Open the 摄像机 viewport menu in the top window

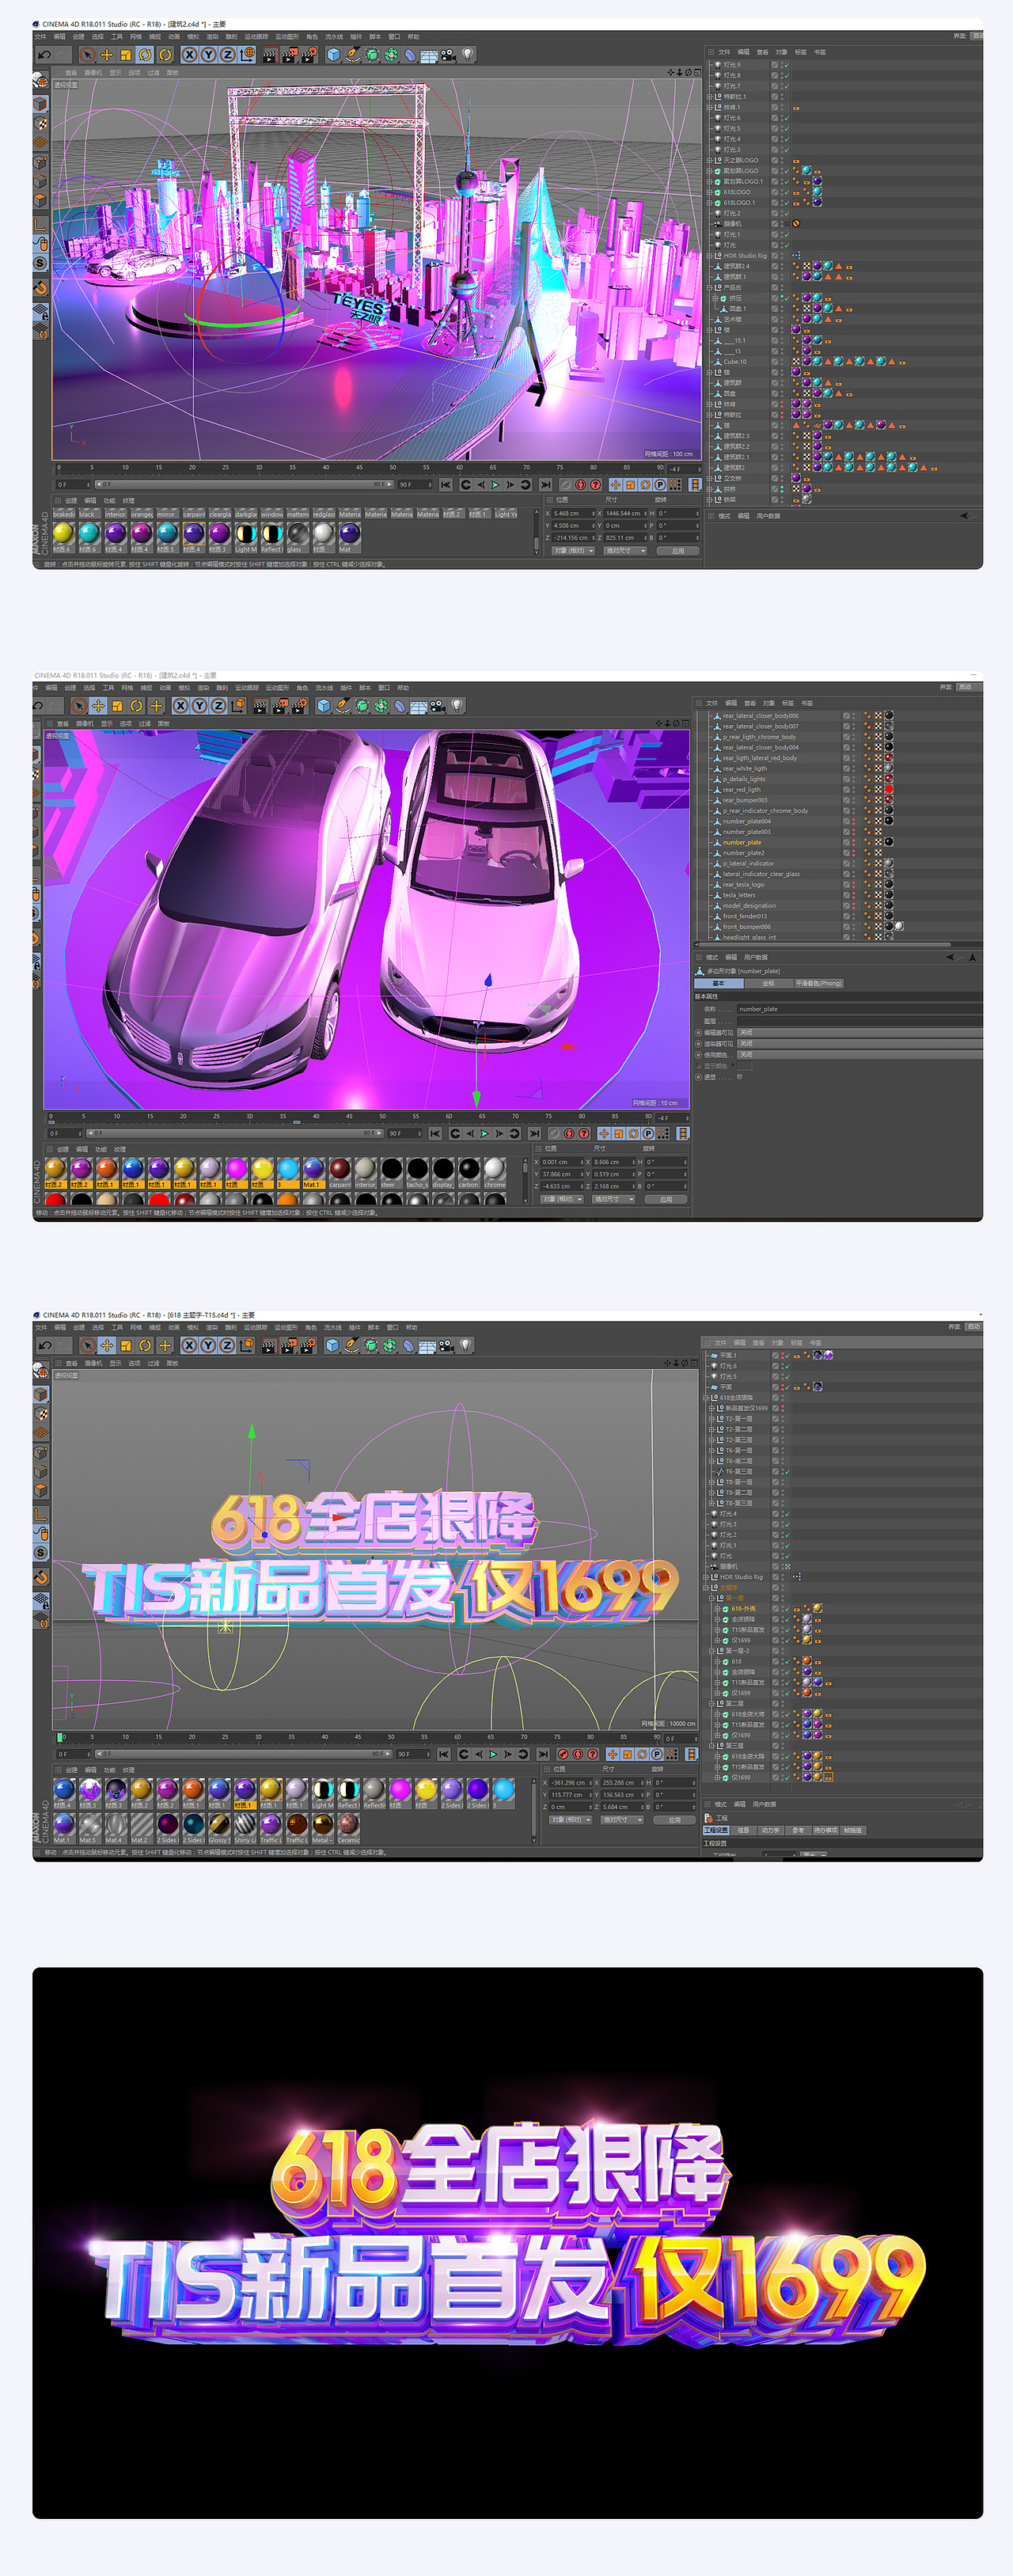point(93,73)
